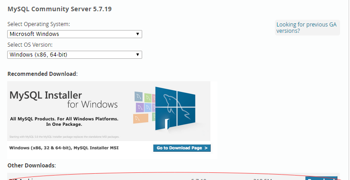The width and height of the screenshot is (350, 180).
Task: Click the Other Downloads label
Action: tap(31, 166)
